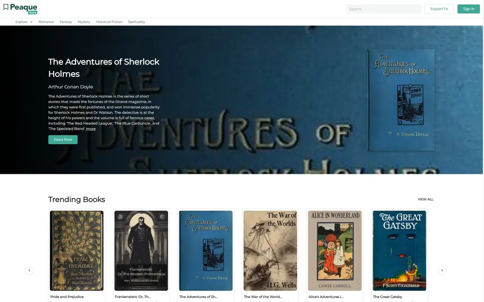Open the hero Sherlock Holmes cover image

coord(401,100)
